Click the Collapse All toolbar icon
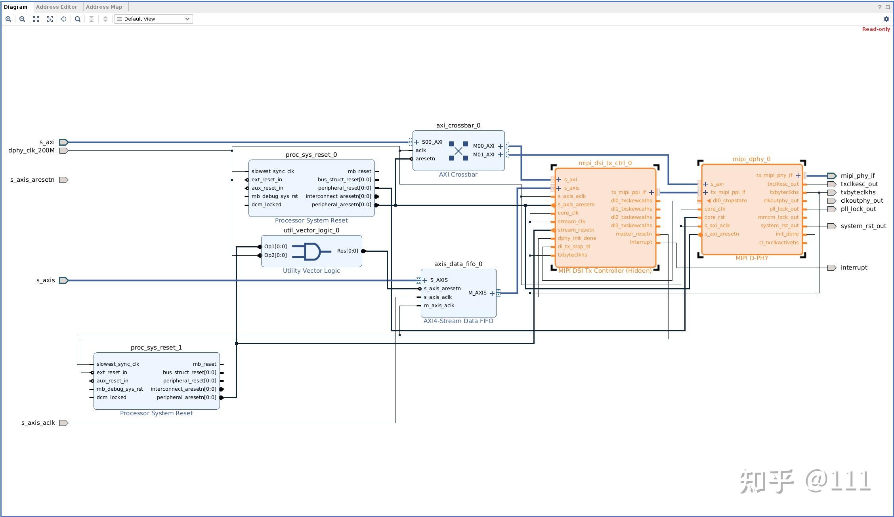The height and width of the screenshot is (517, 894). pyautogui.click(x=92, y=19)
